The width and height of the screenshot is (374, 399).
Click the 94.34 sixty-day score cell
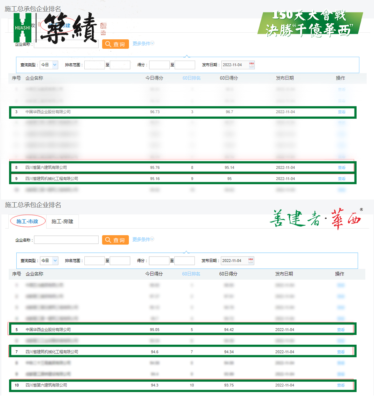click(x=229, y=352)
